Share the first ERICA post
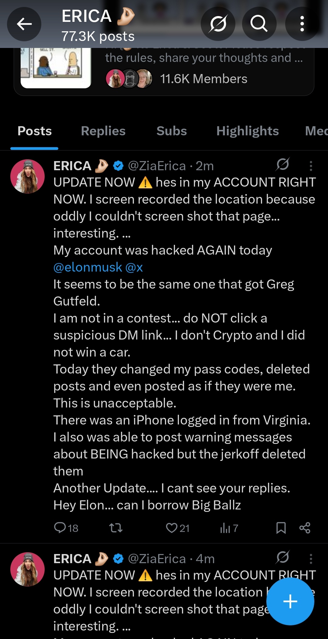Image resolution: width=328 pixels, height=639 pixels. [x=305, y=528]
